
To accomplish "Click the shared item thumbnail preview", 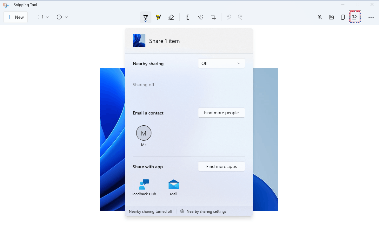I will [139, 41].
